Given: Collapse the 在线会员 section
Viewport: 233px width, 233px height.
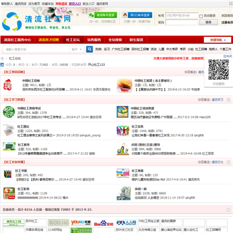Looking at the screenshot, I should [228, 210].
